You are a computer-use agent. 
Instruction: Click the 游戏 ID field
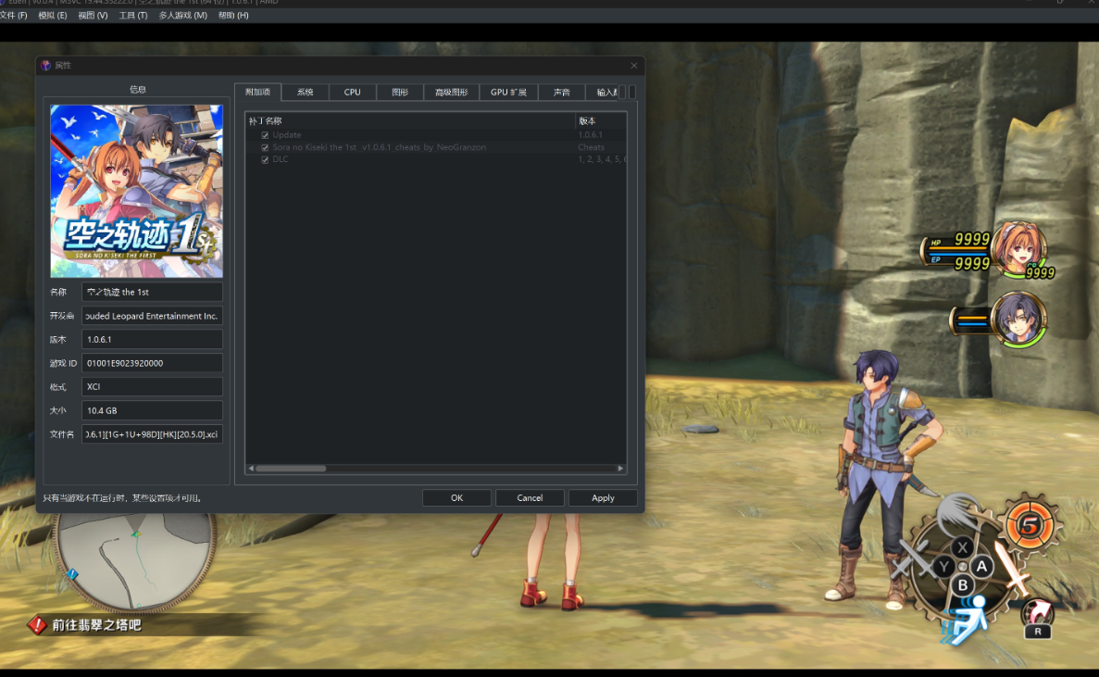click(152, 363)
